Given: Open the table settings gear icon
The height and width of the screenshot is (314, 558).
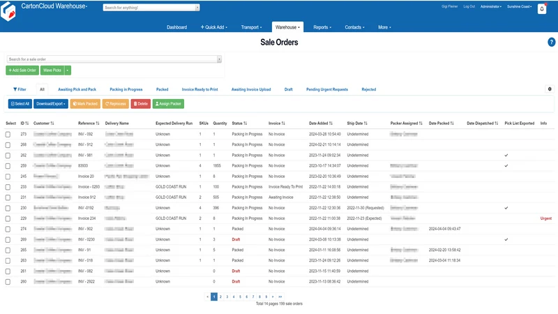Looking at the screenshot, I should (x=550, y=89).
